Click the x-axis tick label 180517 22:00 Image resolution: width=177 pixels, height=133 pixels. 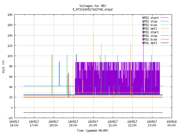tap(132, 123)
